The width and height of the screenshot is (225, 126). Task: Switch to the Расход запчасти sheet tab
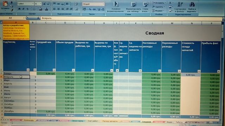[110, 121]
